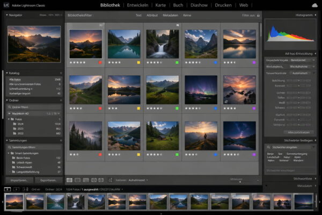Open the Diashow module

click(x=199, y=5)
